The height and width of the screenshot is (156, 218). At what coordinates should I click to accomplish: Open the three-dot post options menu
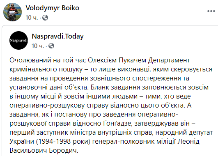point(211,11)
